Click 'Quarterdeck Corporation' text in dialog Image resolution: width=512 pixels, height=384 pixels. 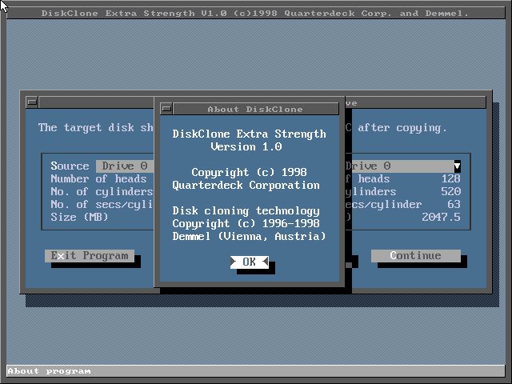tap(246, 186)
